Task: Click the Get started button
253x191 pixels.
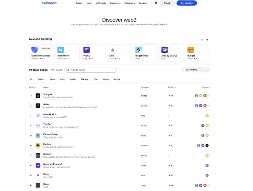Action: coord(186,3)
